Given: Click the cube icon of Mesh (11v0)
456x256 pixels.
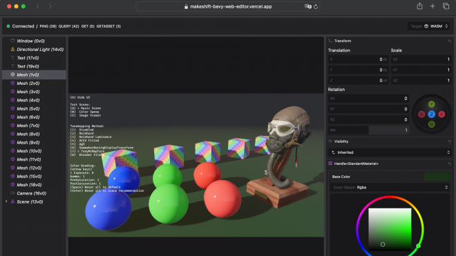Looking at the screenshot, I should [12, 159].
